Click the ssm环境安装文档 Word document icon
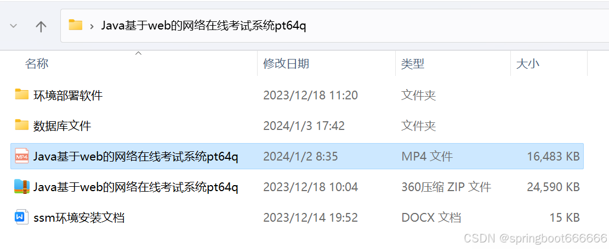 (22, 217)
